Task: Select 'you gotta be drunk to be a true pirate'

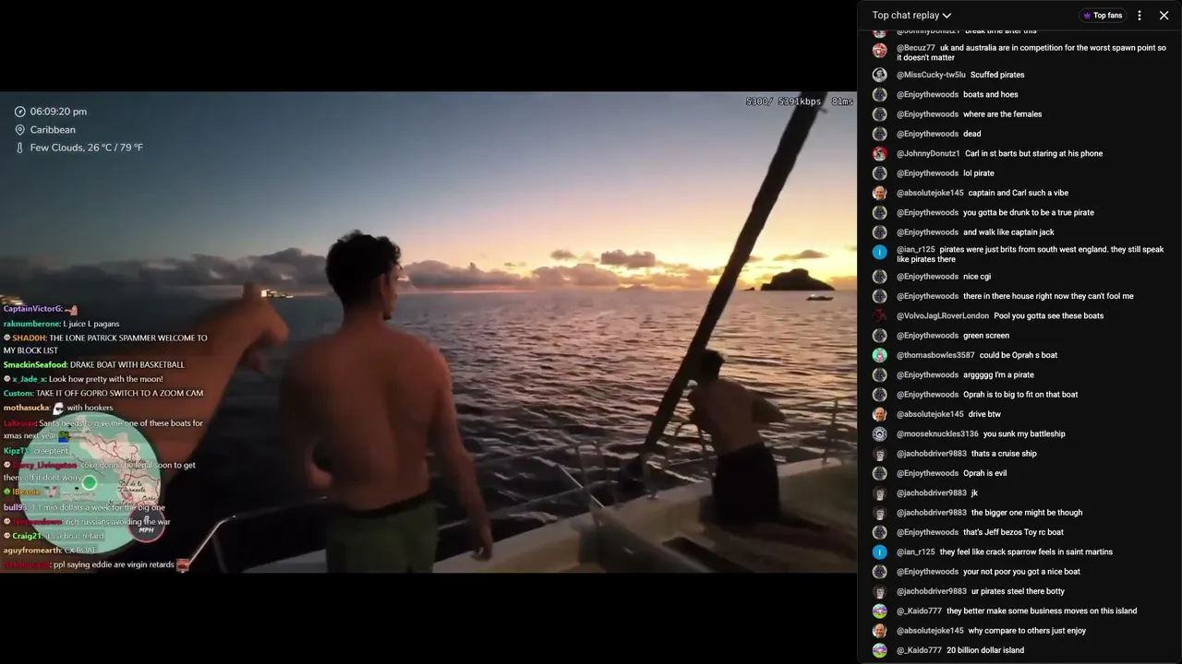Action: coord(1029,212)
